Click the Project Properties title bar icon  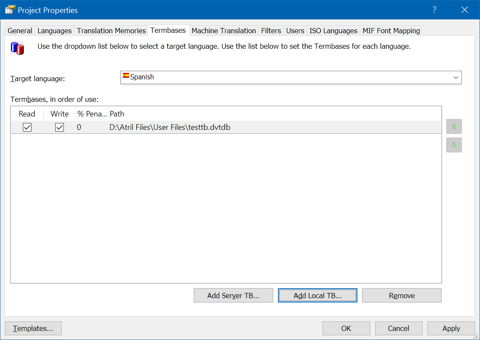(10, 9)
